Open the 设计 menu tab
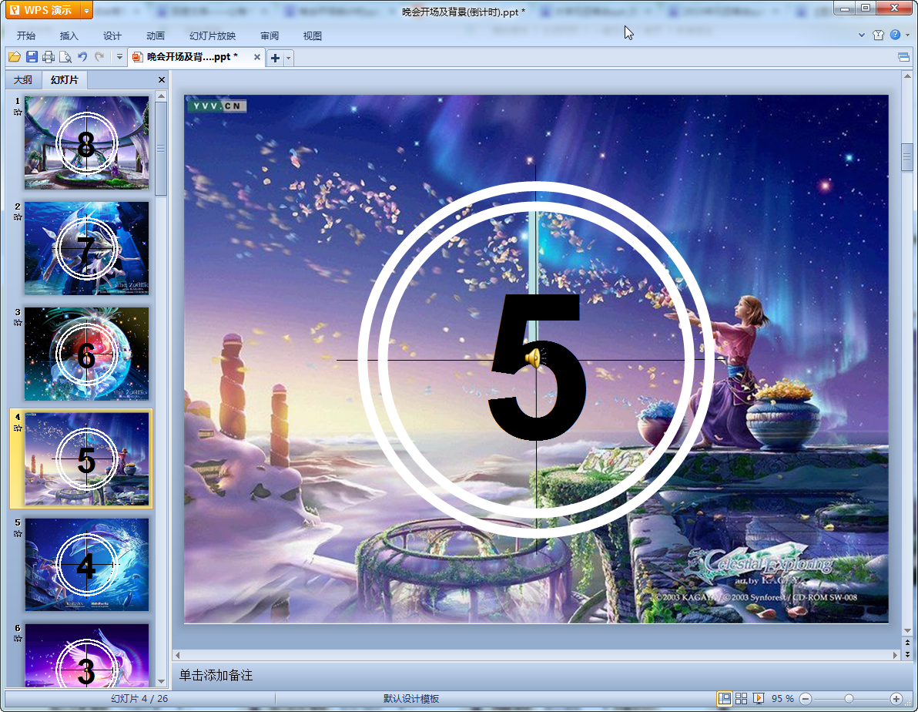The width and height of the screenshot is (918, 712). tap(112, 35)
